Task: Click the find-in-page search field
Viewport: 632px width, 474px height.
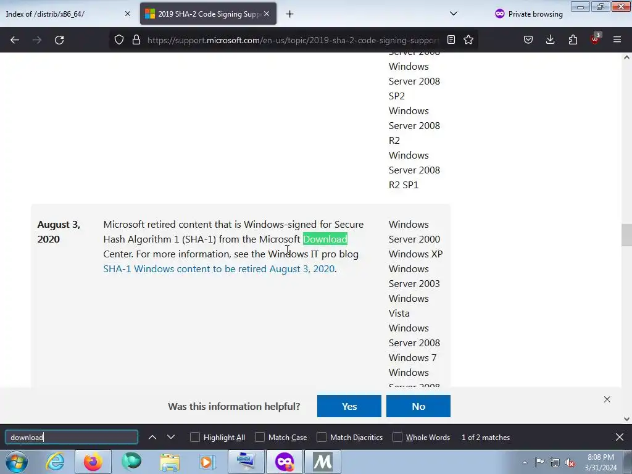Action: (x=72, y=438)
